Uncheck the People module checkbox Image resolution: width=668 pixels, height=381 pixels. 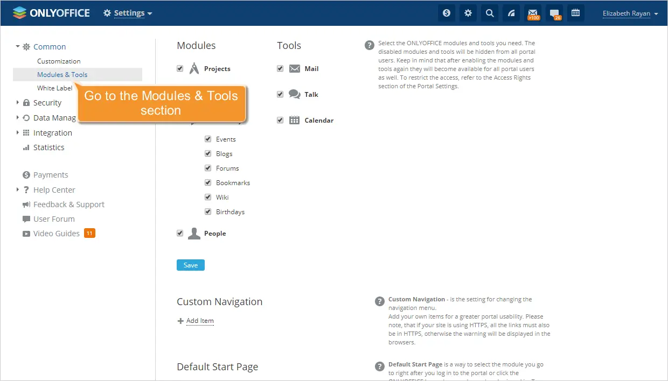pos(180,233)
